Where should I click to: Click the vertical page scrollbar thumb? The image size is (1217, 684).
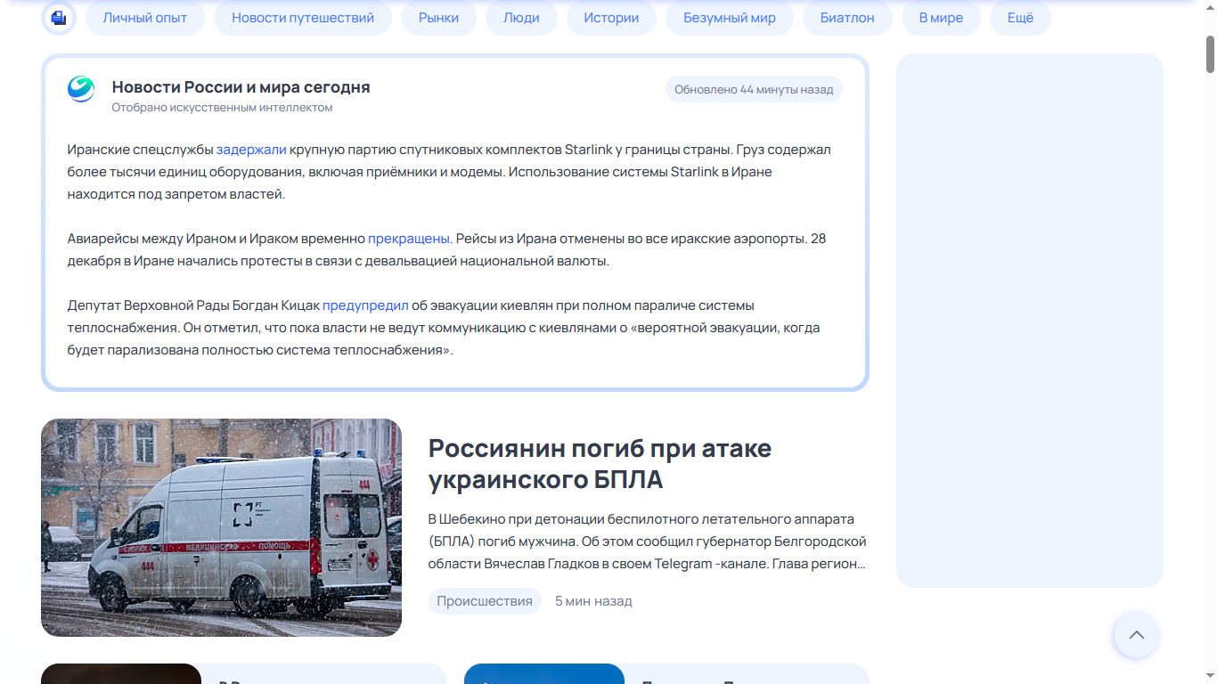click(x=1210, y=53)
